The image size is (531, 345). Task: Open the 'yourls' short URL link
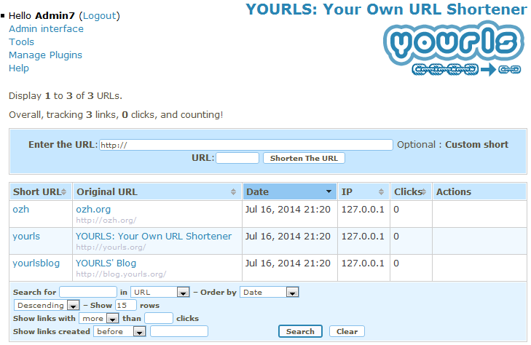click(26, 236)
